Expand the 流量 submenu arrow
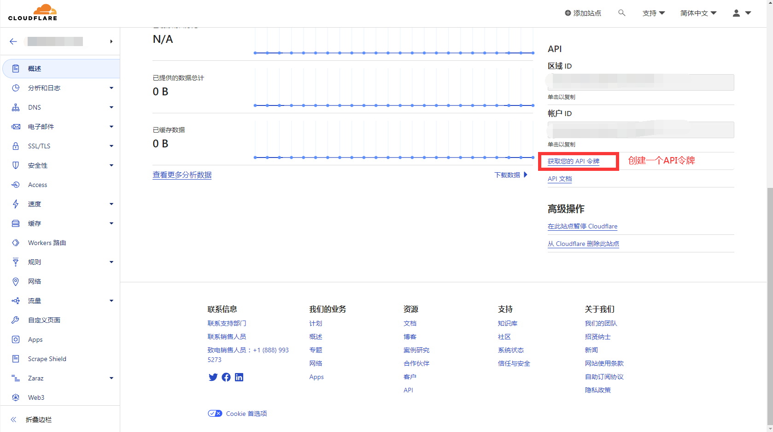Viewport: 773px width, 432px height. [x=111, y=301]
